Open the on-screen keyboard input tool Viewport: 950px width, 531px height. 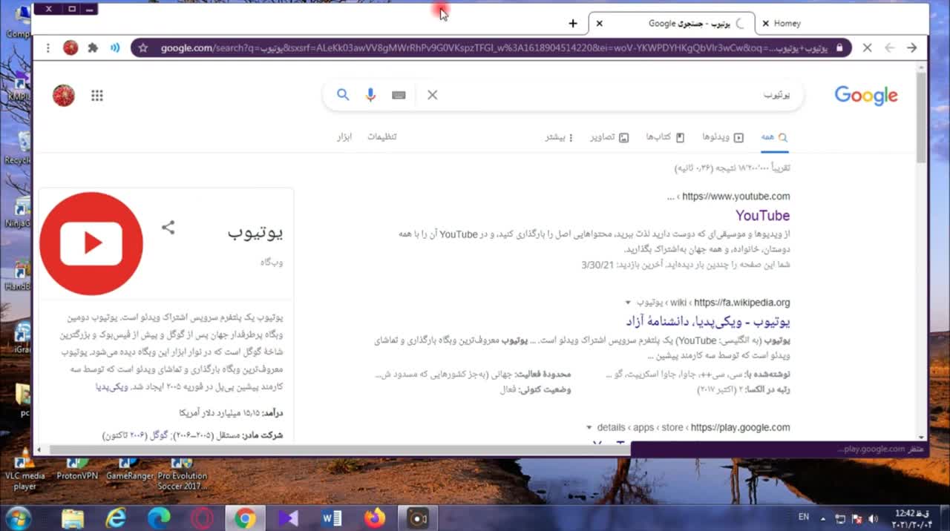pyautogui.click(x=399, y=95)
